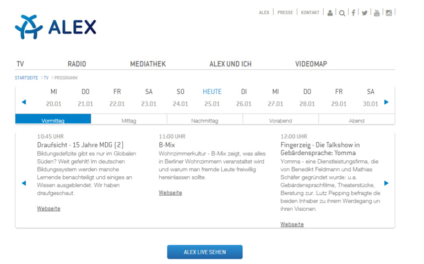Viewport: 424px width, 264px height.
Task: Click the B-Mix program title
Action: click(x=167, y=145)
